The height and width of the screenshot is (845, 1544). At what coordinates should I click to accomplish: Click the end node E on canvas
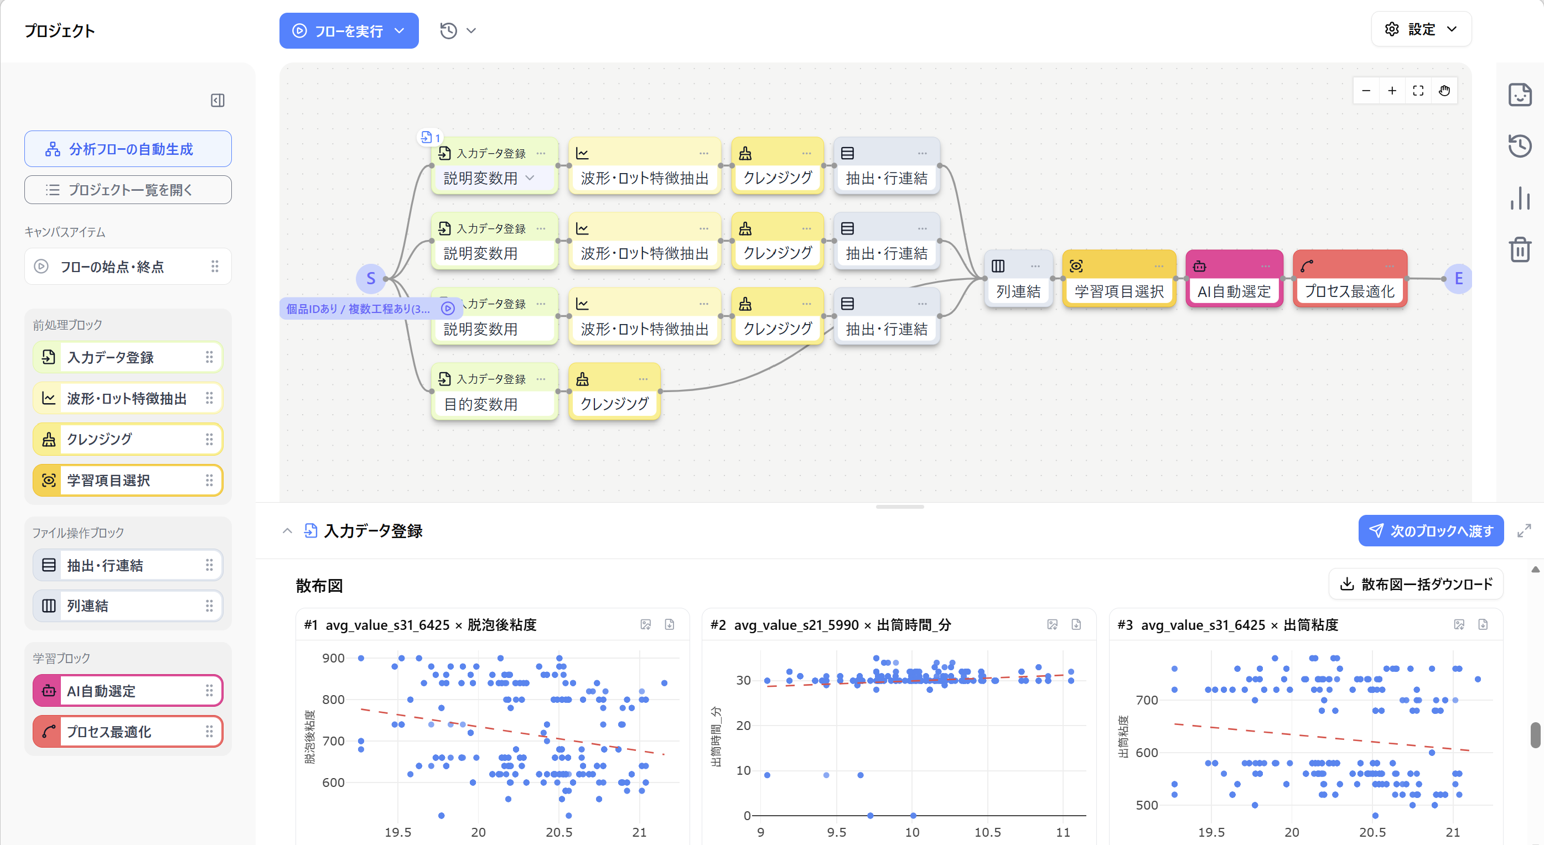pos(1458,279)
